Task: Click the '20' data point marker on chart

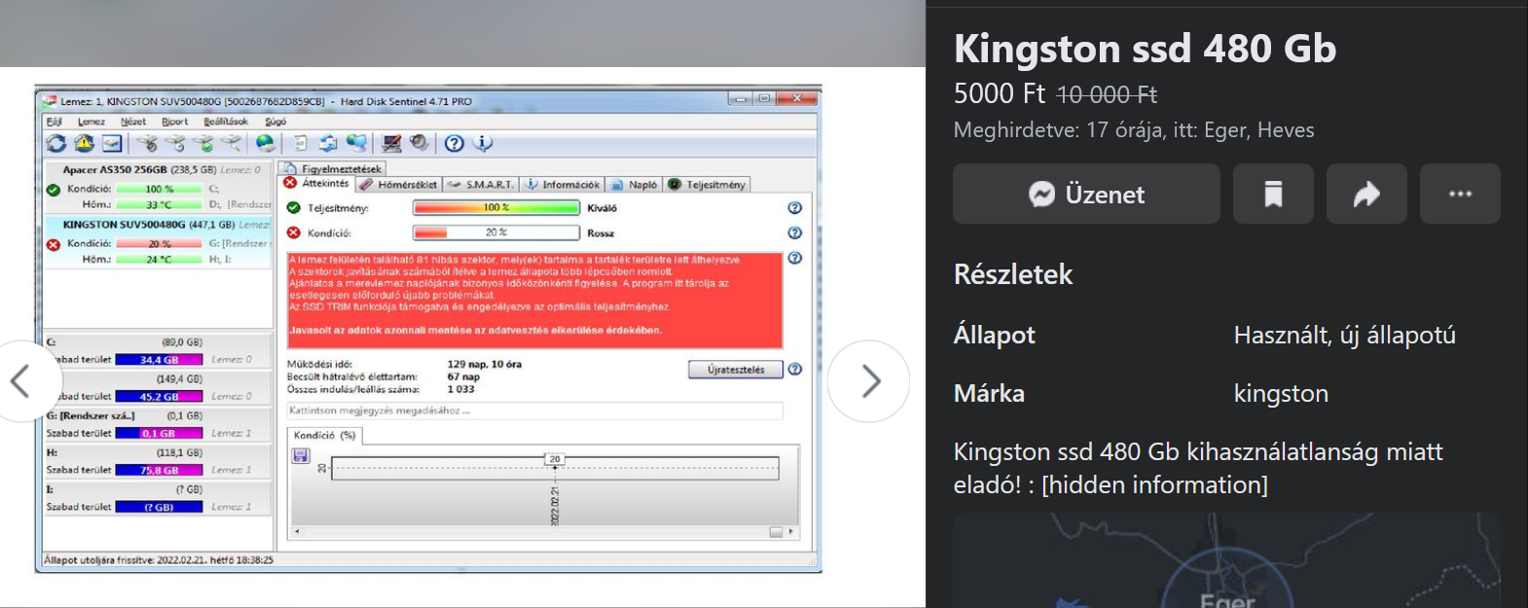Action: tap(555, 459)
